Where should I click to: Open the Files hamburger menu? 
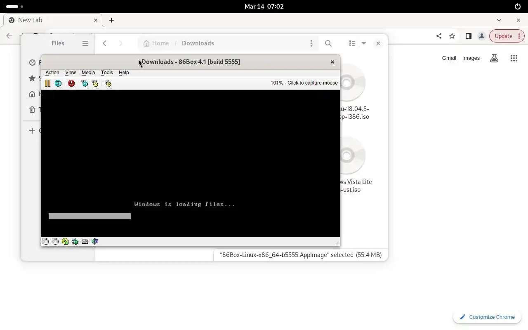click(x=85, y=43)
